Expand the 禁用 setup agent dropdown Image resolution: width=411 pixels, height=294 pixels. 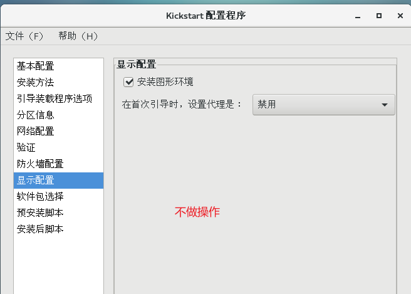tap(324, 105)
